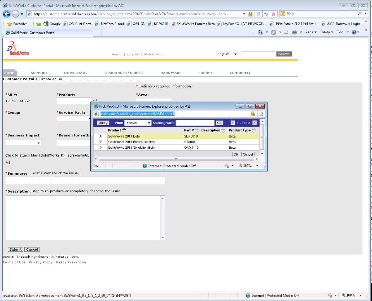Open Favorites with the star button
The image size is (372, 301).
tap(17, 24)
